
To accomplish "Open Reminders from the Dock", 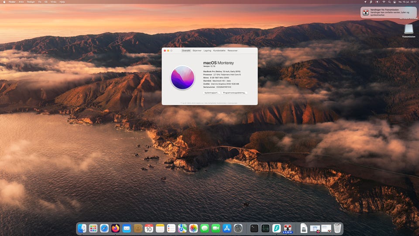I will pos(171,228).
